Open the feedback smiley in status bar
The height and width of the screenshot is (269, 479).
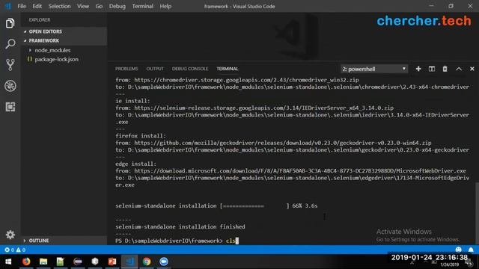pos(458,250)
